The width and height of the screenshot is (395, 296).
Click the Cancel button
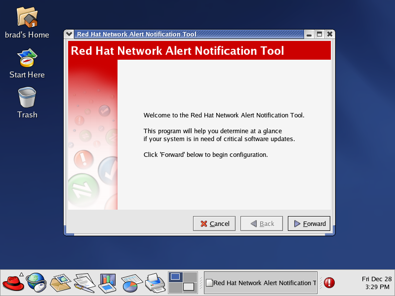click(x=214, y=223)
